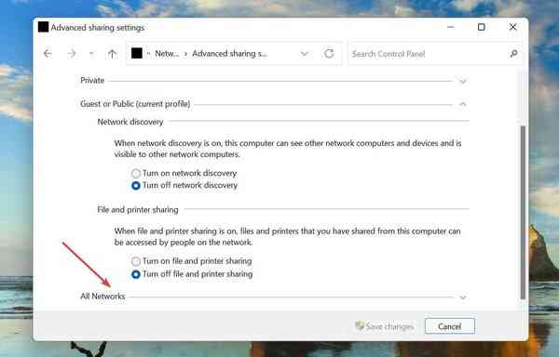Screen dimensions: 559x357
Task: Collapse the Guest or Public section
Action: (x=463, y=104)
